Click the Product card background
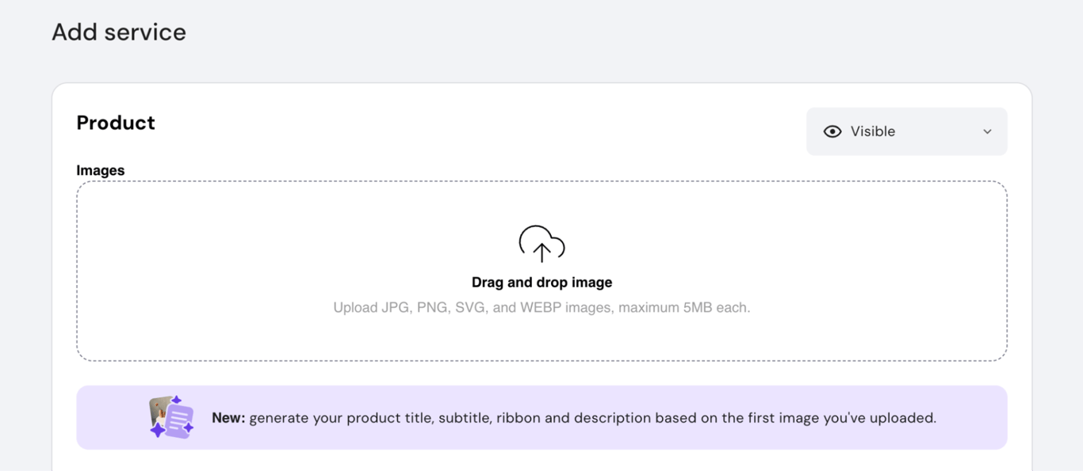 (x=541, y=372)
